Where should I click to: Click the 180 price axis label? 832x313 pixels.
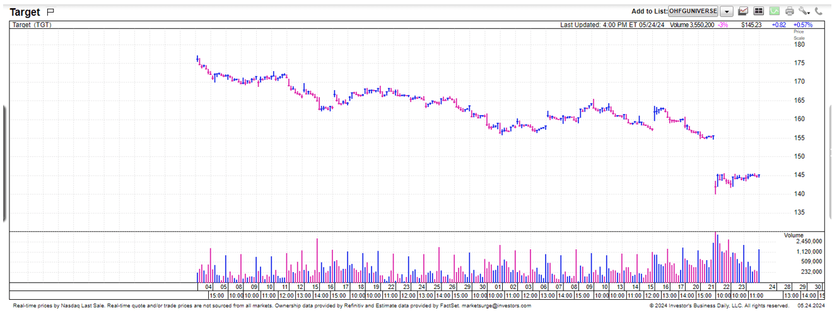(799, 44)
